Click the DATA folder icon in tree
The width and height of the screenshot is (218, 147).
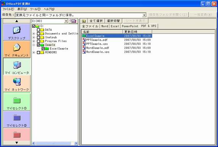pos(42,30)
